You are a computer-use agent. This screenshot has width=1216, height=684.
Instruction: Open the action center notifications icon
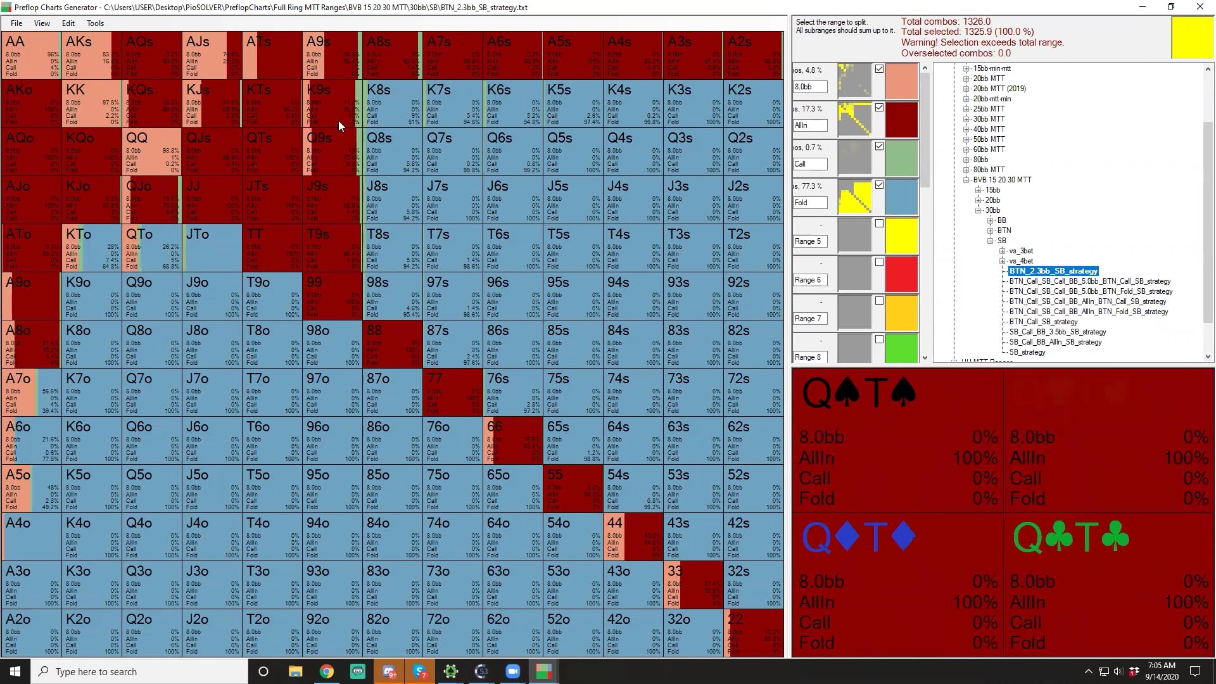coord(1195,671)
